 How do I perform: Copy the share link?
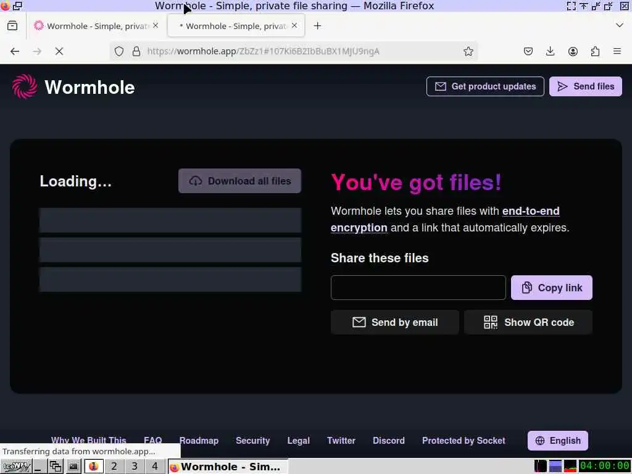click(x=552, y=288)
